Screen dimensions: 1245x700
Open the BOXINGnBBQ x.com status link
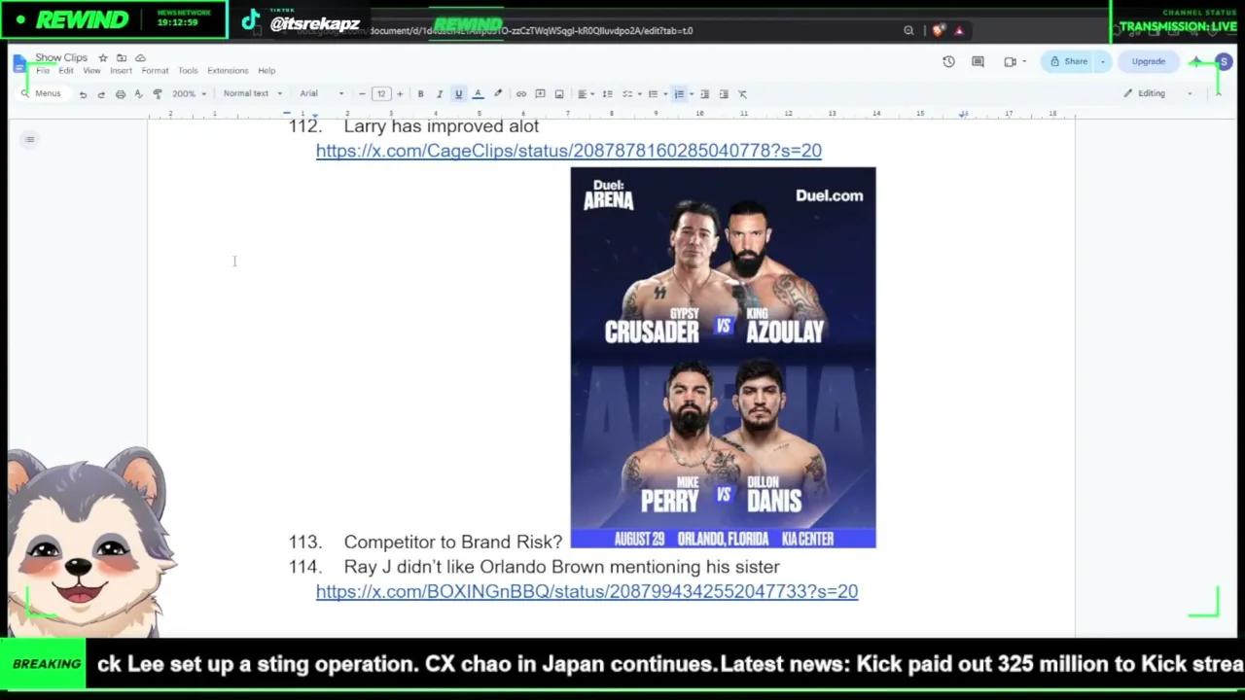pyautogui.click(x=587, y=591)
